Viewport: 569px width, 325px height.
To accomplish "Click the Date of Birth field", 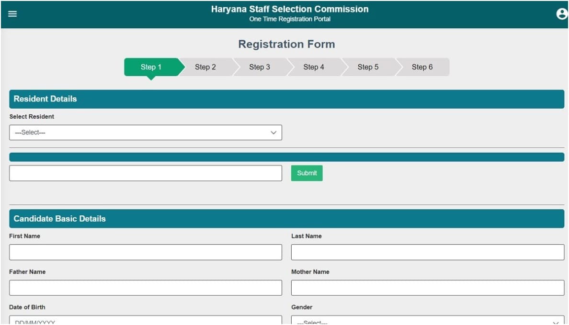I will click(x=146, y=320).
